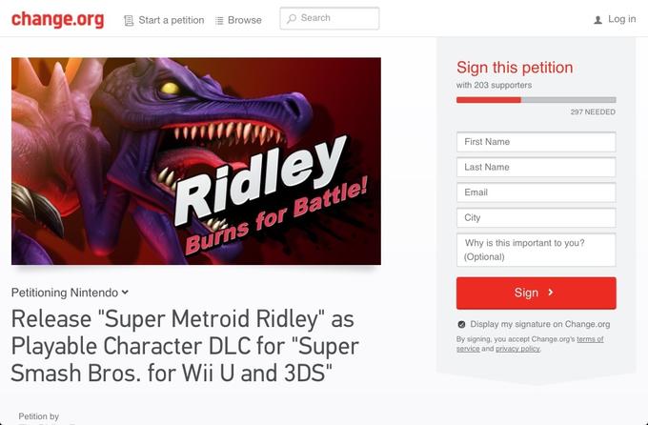Focus the Last Name field
This screenshot has width=648, height=425.
[x=536, y=167]
